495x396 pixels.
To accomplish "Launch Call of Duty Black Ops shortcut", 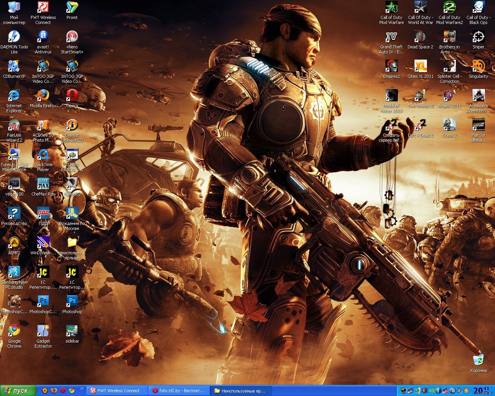I will [478, 12].
